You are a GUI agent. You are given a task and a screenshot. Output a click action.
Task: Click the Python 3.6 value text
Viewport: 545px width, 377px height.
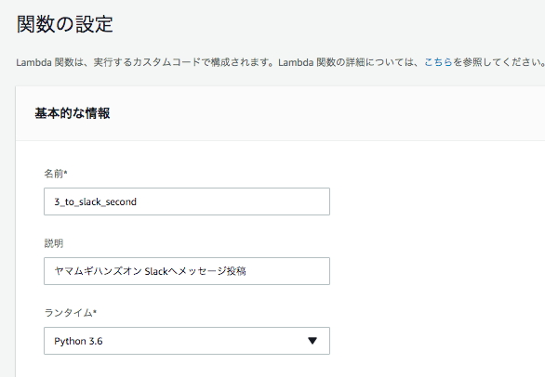78,341
